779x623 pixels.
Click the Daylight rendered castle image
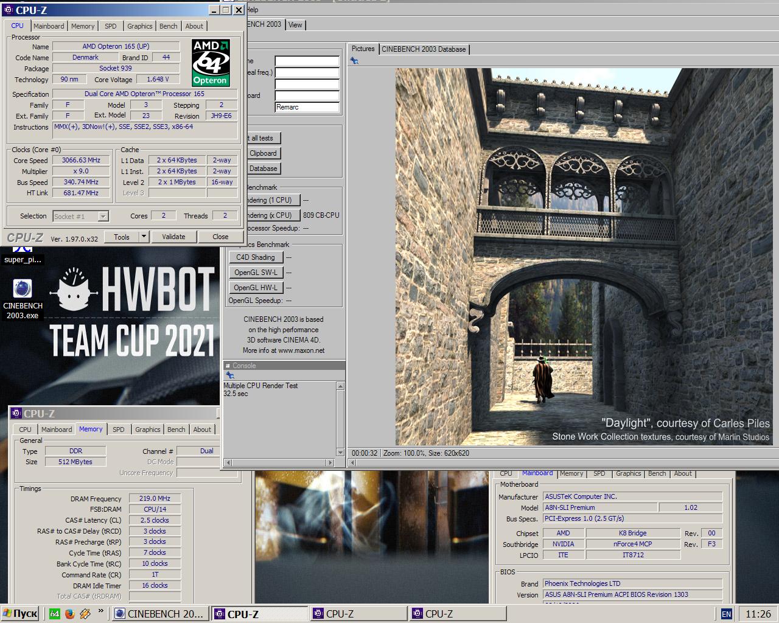pyautogui.click(x=584, y=256)
